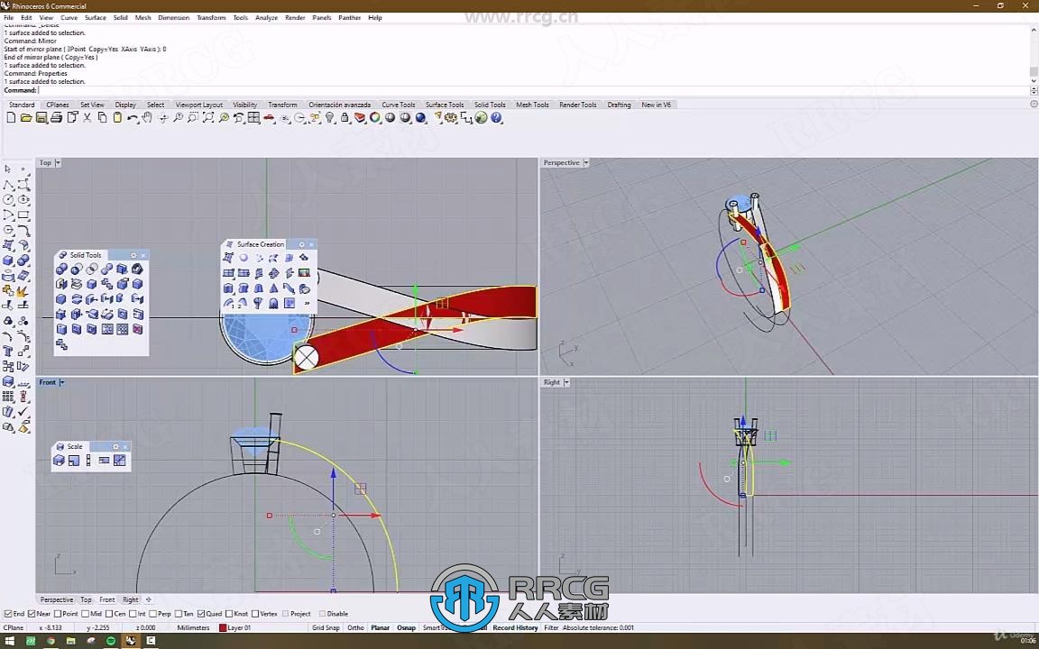Open the Options gear icon in Standard toolbar
Viewport: 1039px width, 649px height.
point(451,118)
